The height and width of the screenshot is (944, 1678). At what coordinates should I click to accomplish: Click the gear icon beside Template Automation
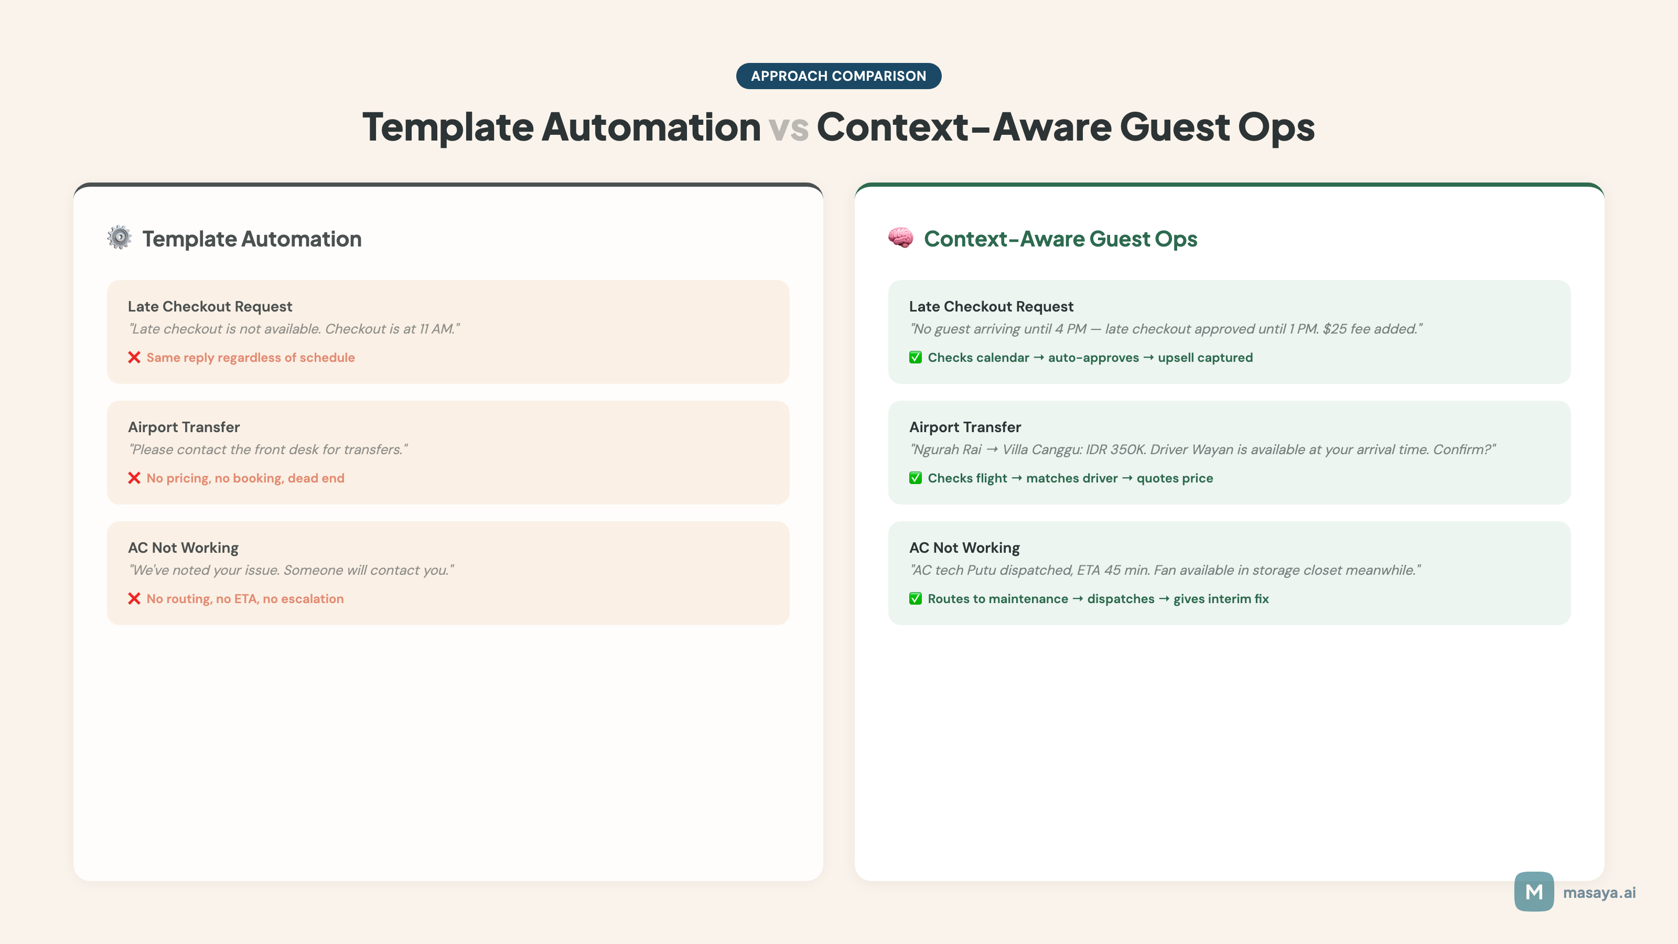[119, 238]
